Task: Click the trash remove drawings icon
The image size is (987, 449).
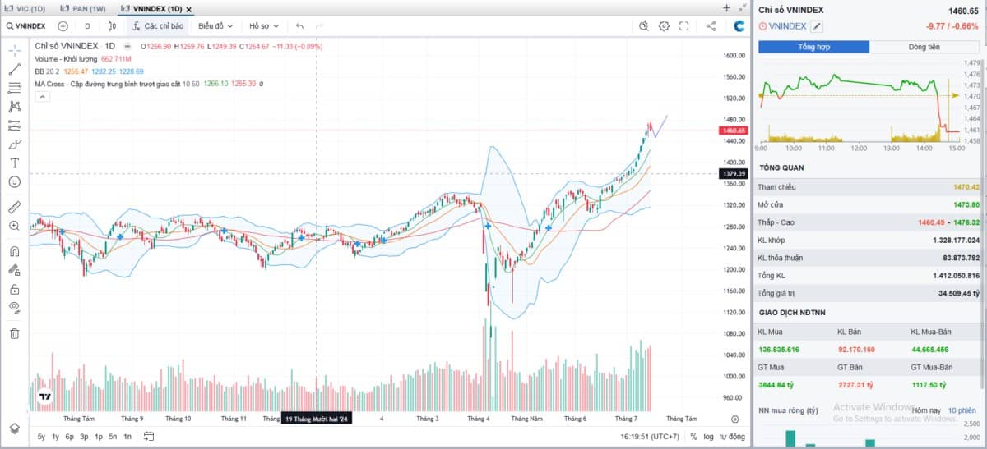Action: pyautogui.click(x=14, y=333)
